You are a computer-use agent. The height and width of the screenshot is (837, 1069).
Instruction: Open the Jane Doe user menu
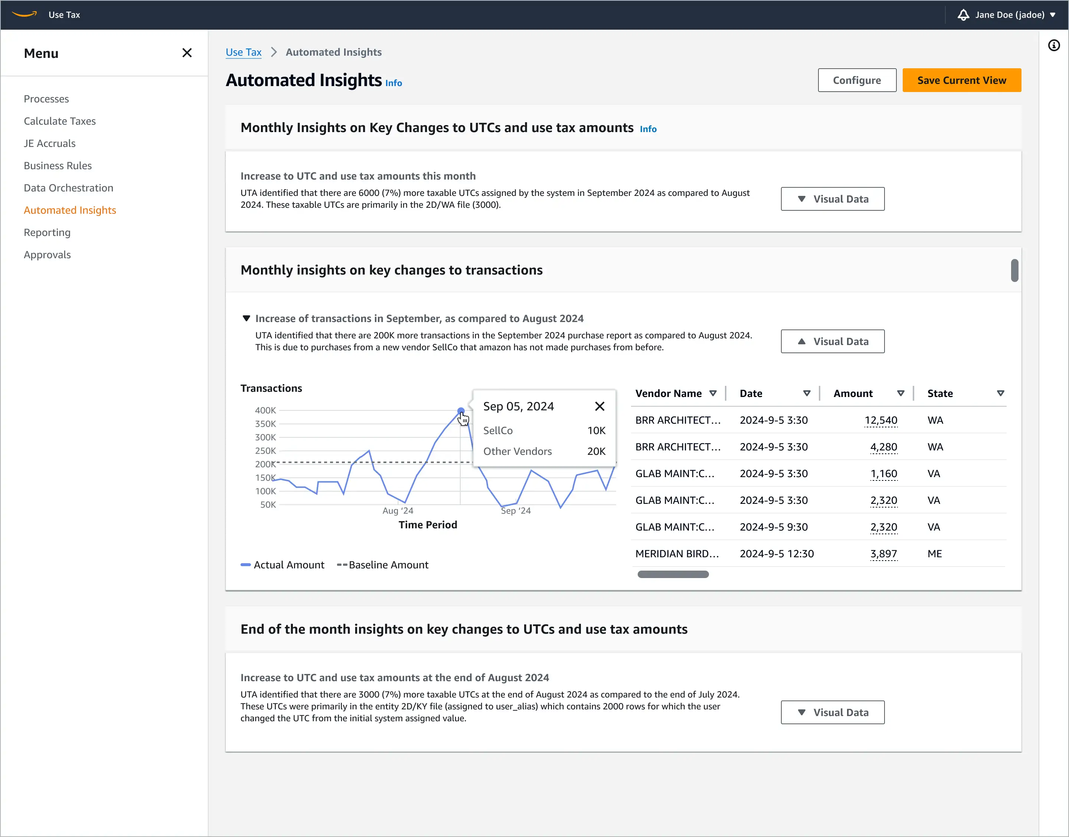[x=1014, y=15]
